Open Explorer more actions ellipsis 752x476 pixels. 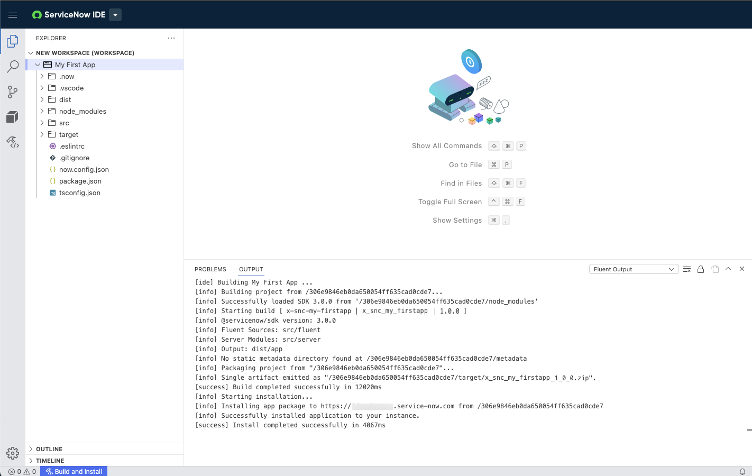(171, 38)
